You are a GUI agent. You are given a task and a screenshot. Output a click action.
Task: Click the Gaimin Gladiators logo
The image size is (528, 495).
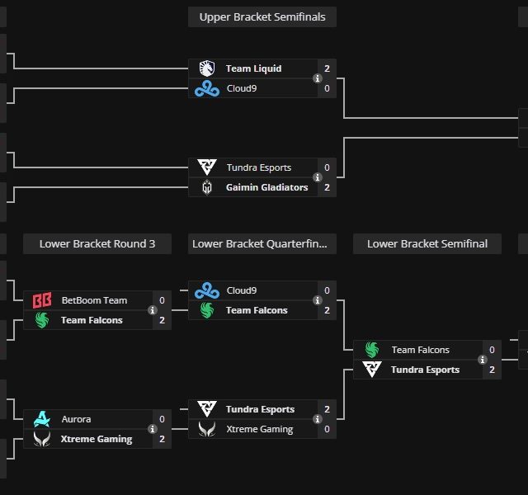click(206, 187)
